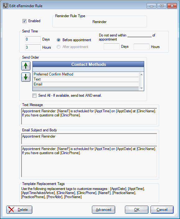Click the Cancel button
The image size is (180, 219).
coord(162,210)
